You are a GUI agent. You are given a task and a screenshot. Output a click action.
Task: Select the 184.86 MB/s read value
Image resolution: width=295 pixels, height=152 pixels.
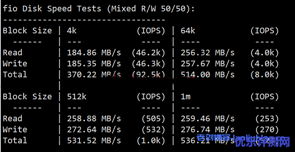(94, 53)
